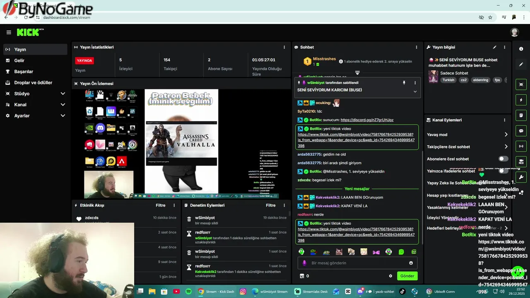Click the user profile avatar at top right

click(x=515, y=32)
